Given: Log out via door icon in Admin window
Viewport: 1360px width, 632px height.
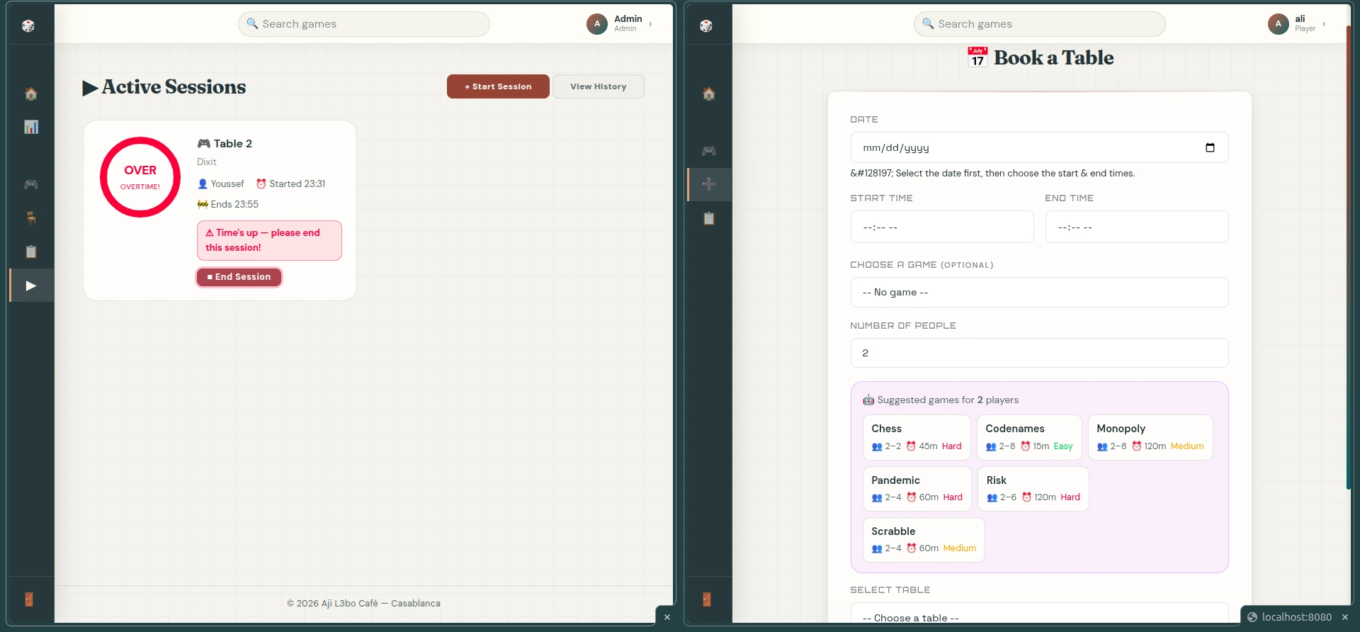Looking at the screenshot, I should (x=29, y=599).
